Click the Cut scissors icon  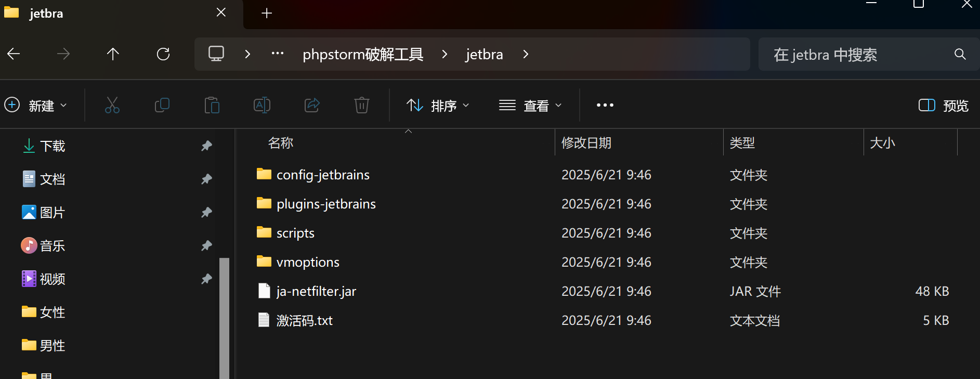112,105
